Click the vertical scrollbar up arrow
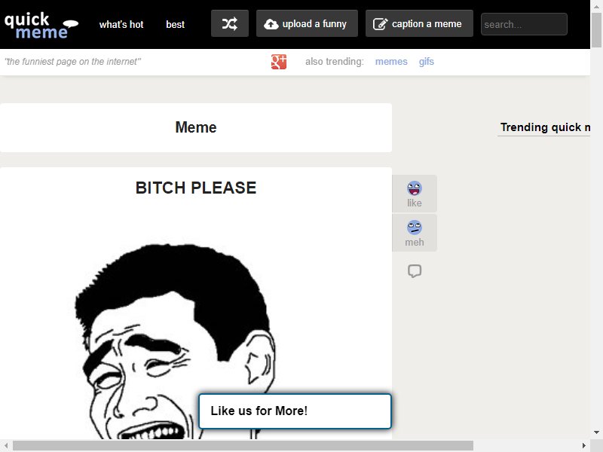The width and height of the screenshot is (603, 452). pyautogui.click(x=596, y=6)
